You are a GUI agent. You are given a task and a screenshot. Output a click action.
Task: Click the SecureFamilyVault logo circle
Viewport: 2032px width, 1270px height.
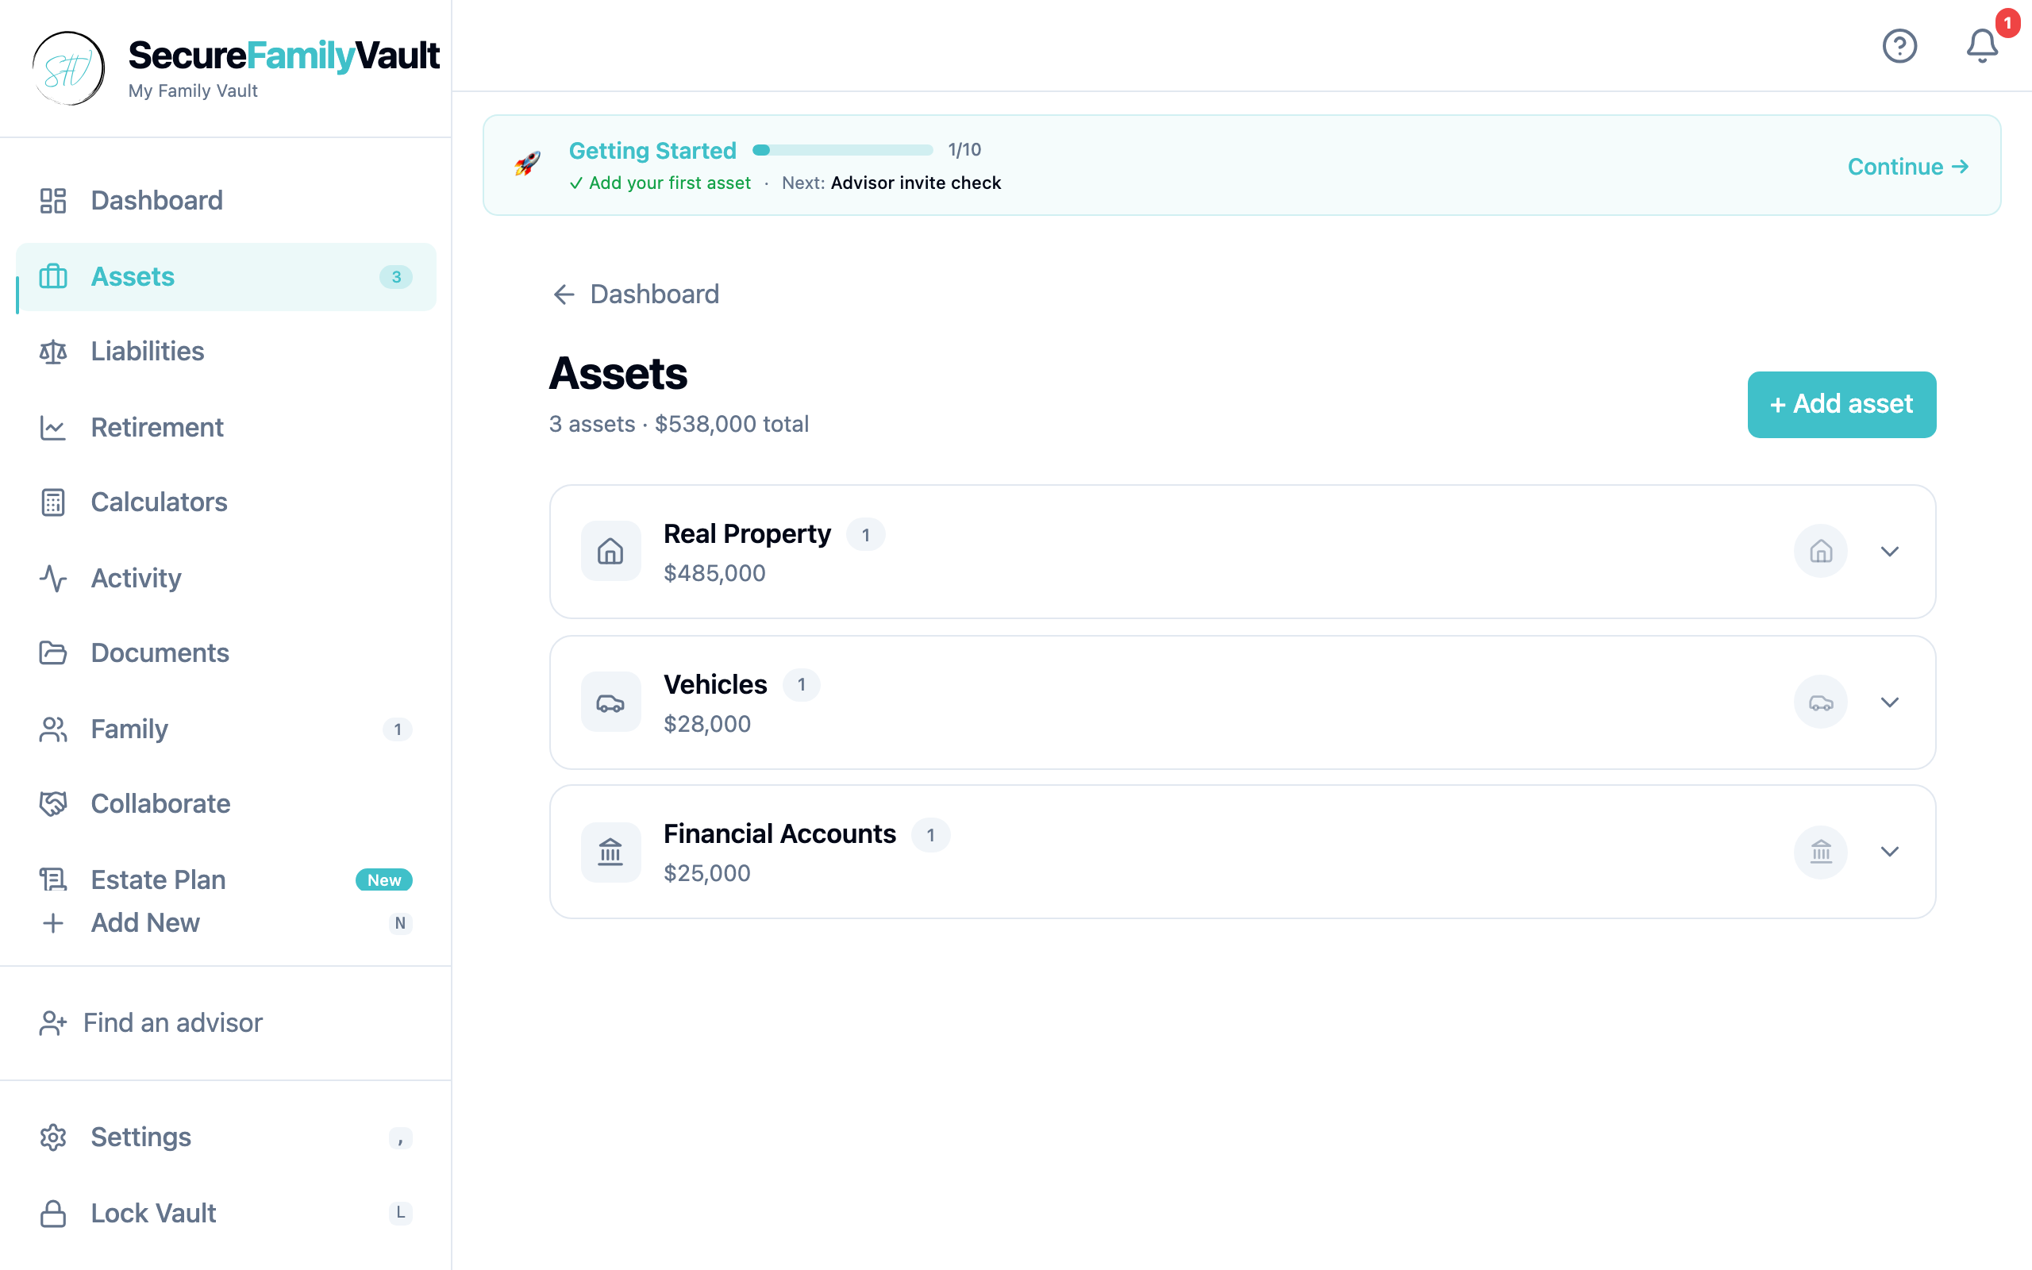pyautogui.click(x=69, y=68)
